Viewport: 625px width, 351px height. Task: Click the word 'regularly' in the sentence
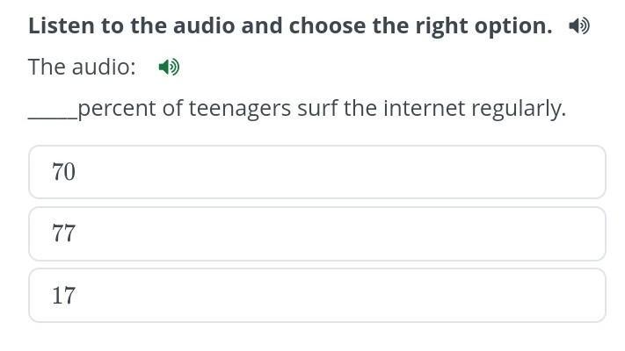click(518, 109)
